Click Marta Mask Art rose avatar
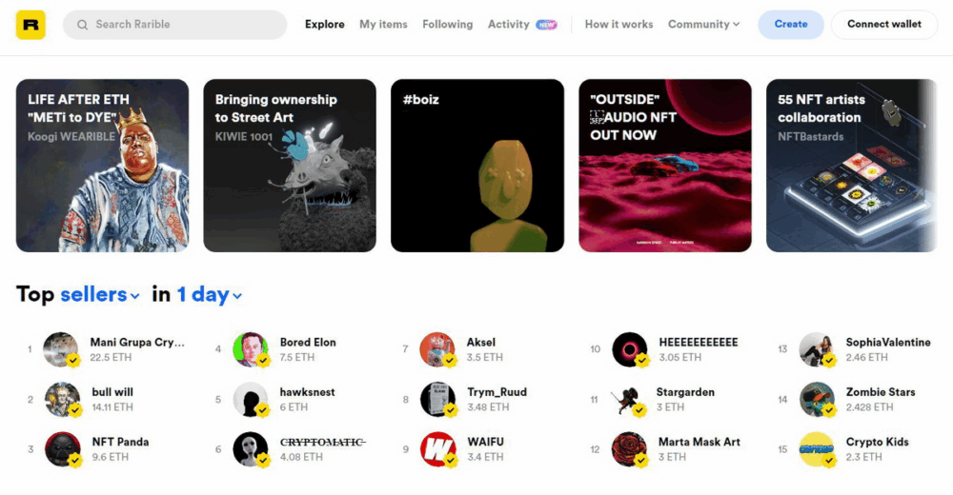Image resolution: width=953 pixels, height=495 pixels. click(629, 449)
